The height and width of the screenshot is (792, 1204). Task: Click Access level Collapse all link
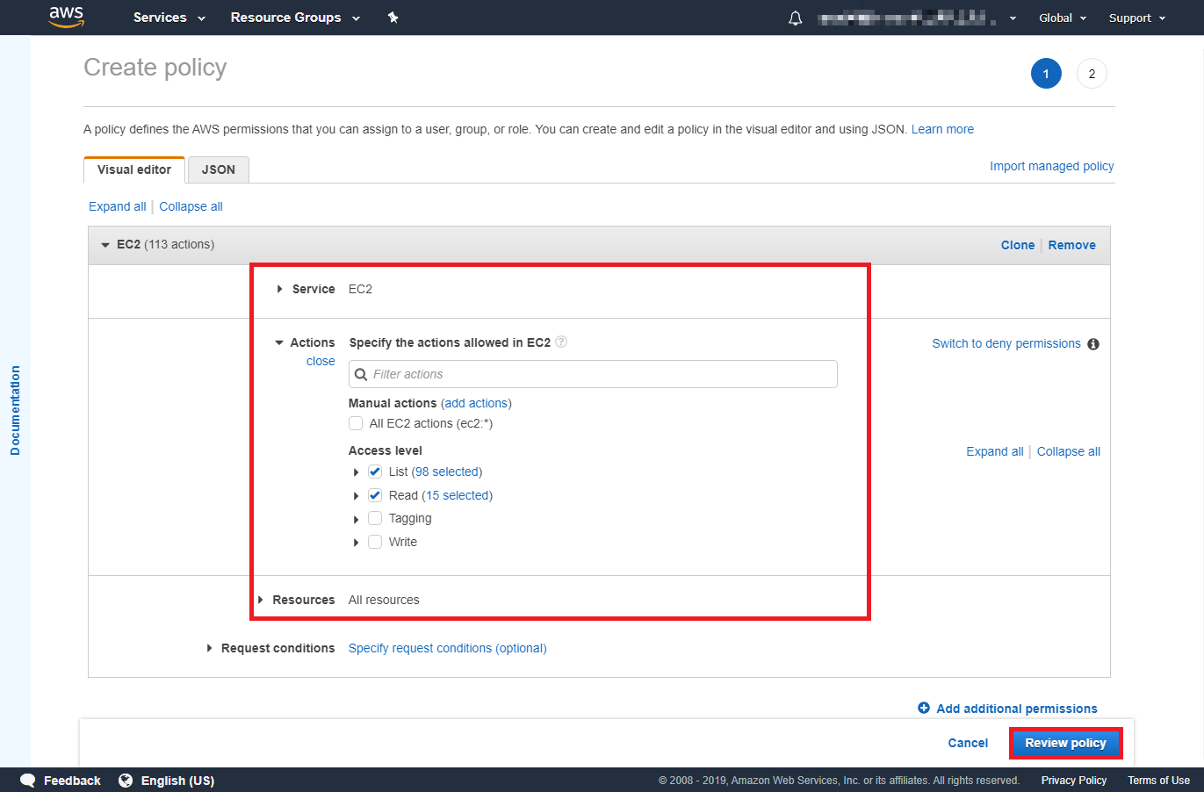point(1069,451)
